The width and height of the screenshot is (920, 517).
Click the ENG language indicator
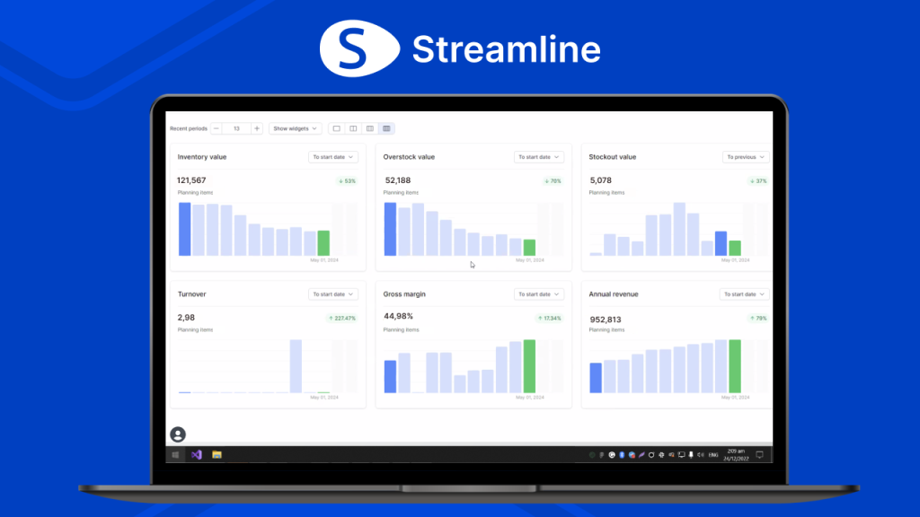713,455
